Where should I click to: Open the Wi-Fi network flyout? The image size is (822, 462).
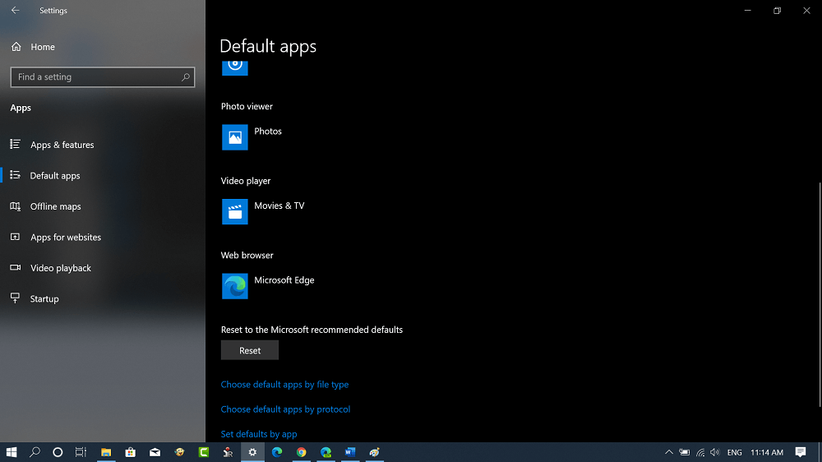[700, 452]
